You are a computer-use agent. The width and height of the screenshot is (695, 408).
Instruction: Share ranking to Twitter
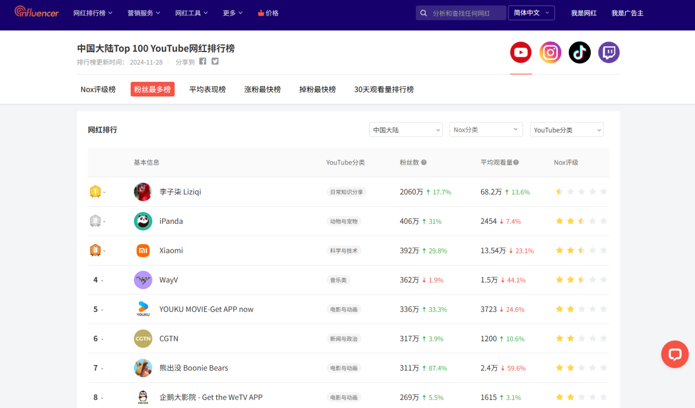[x=215, y=61]
